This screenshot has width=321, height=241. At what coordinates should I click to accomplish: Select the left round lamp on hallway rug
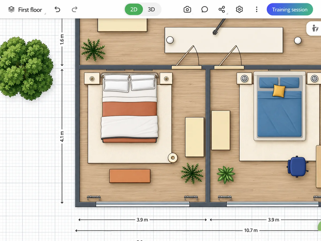pyautogui.click(x=170, y=40)
